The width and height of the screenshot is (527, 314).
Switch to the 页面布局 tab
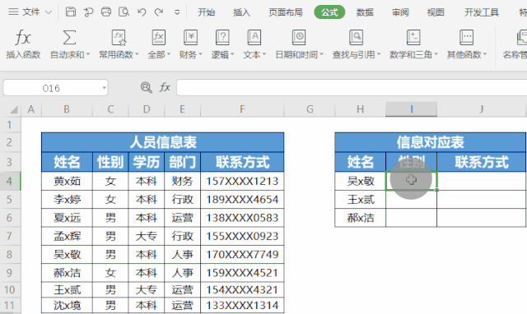tap(286, 12)
